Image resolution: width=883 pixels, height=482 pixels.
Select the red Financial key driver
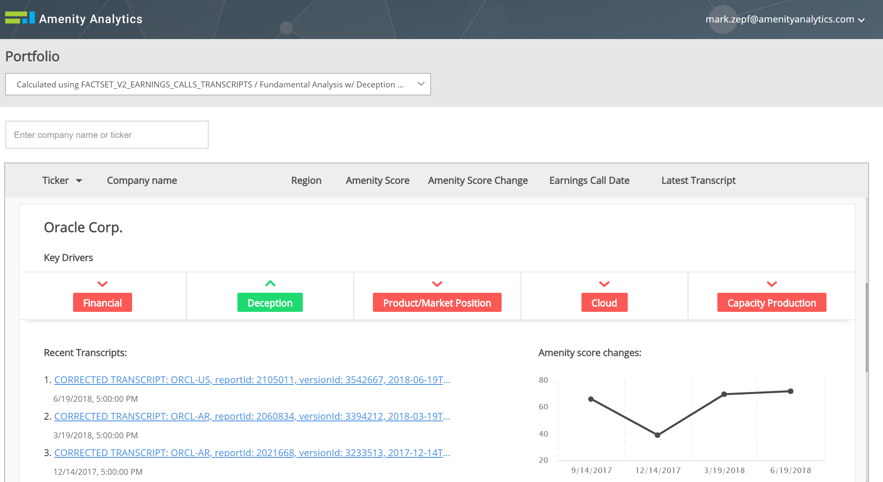tap(102, 303)
